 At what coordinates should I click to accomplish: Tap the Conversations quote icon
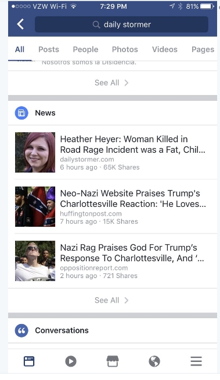tap(21, 330)
